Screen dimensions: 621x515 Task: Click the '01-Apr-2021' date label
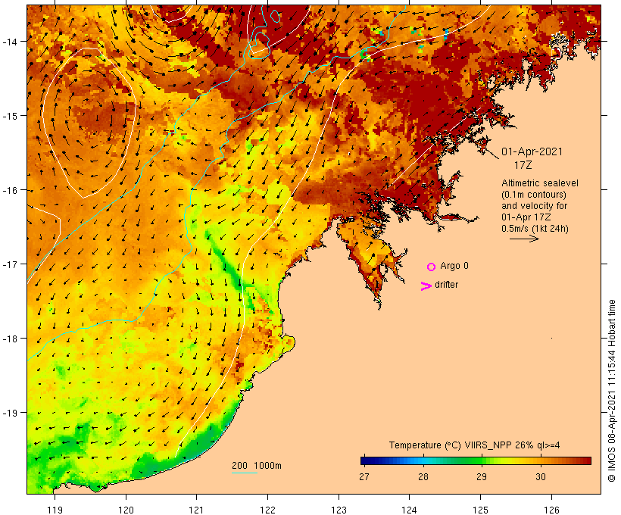(532, 151)
